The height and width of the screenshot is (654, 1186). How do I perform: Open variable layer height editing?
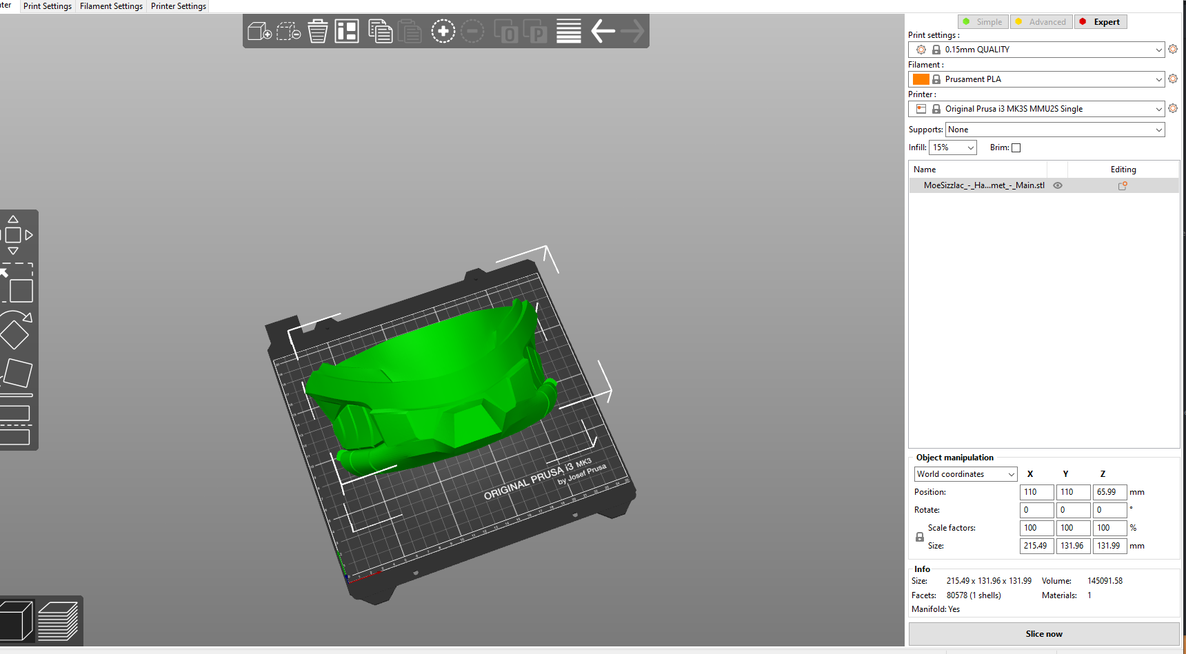tap(569, 31)
